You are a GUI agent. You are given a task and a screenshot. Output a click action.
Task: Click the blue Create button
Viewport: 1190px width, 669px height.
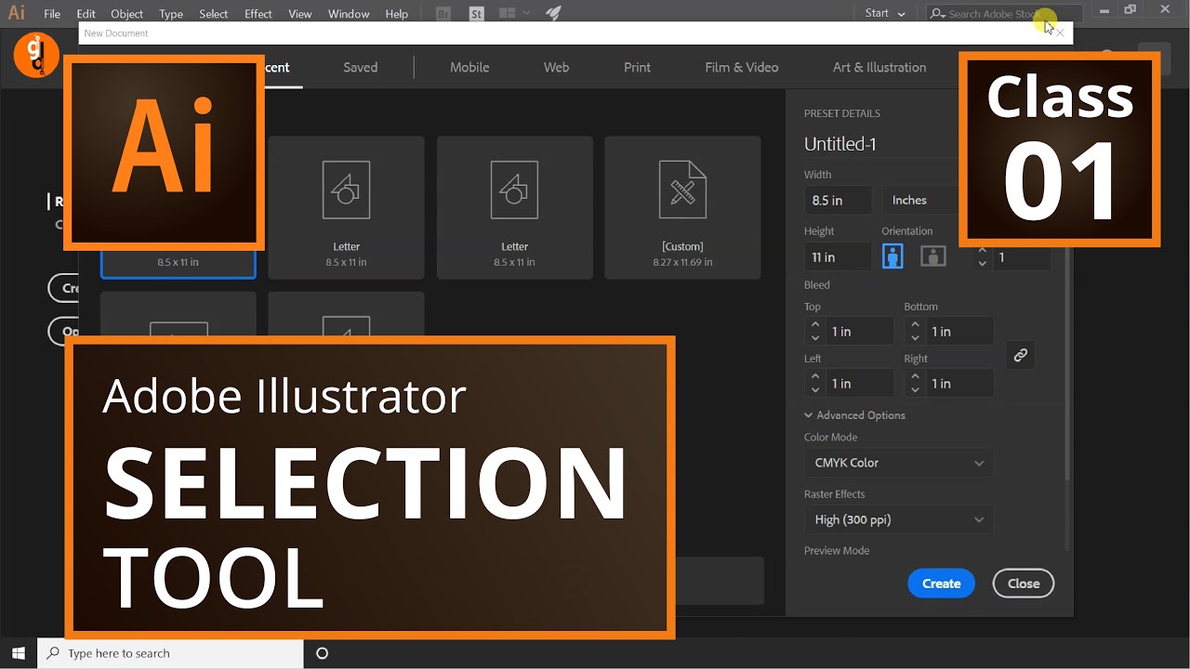941,584
